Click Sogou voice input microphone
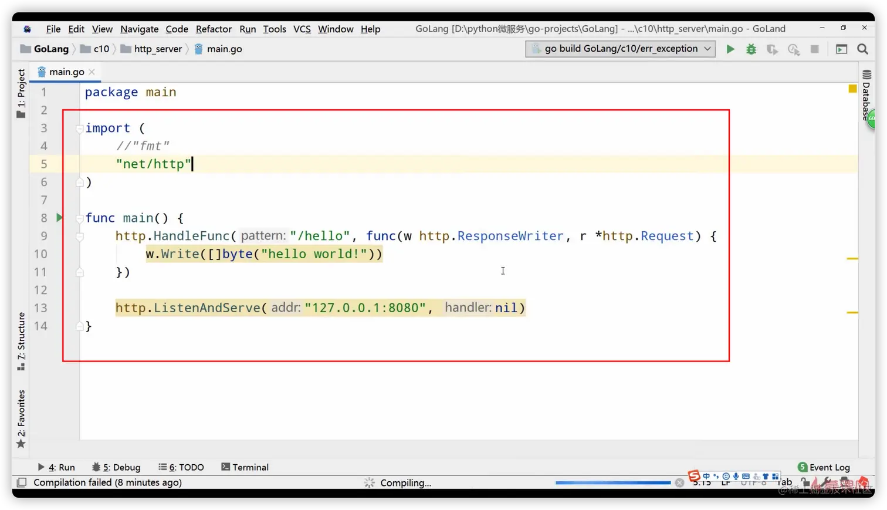Screen dimensions: 887x510 click(736, 477)
